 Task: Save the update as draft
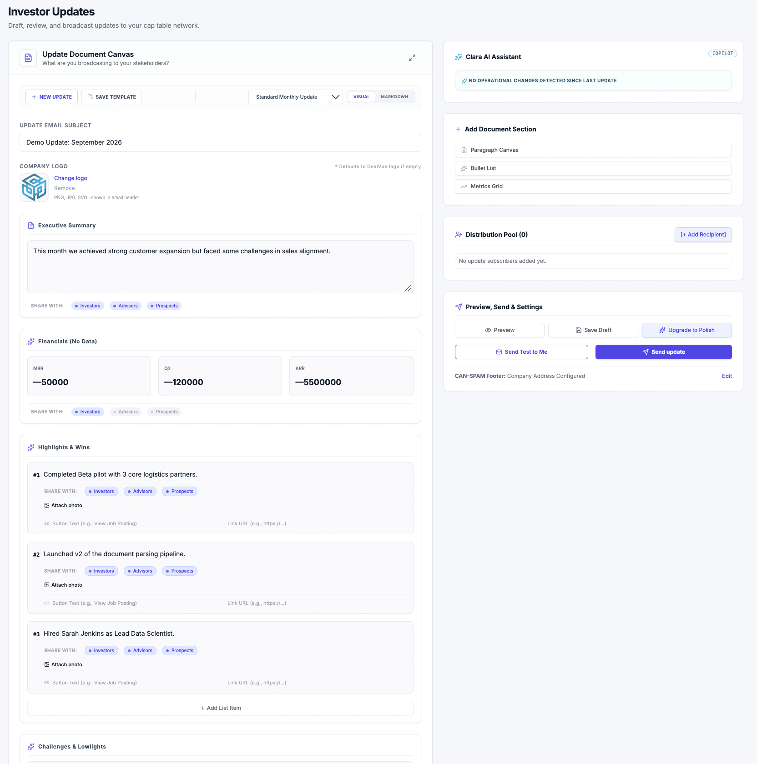coord(593,330)
